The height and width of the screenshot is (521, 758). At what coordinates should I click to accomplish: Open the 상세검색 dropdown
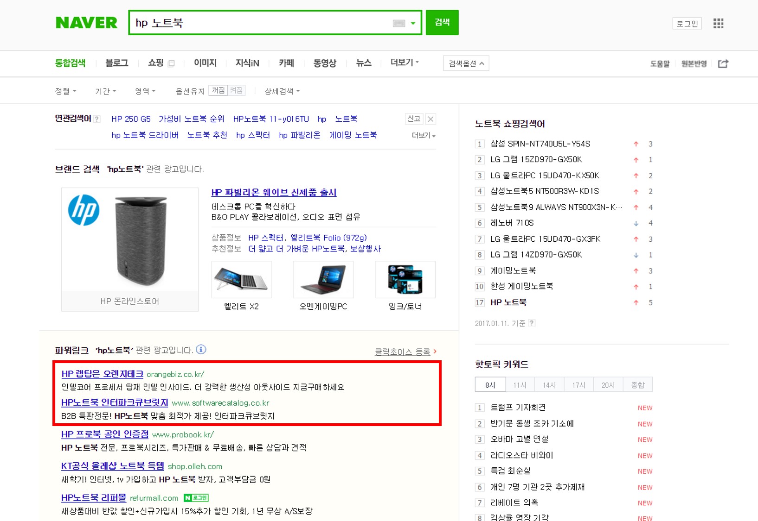[x=282, y=91]
